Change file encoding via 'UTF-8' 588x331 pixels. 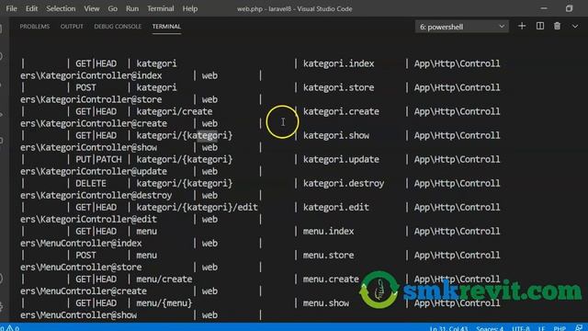click(x=521, y=328)
